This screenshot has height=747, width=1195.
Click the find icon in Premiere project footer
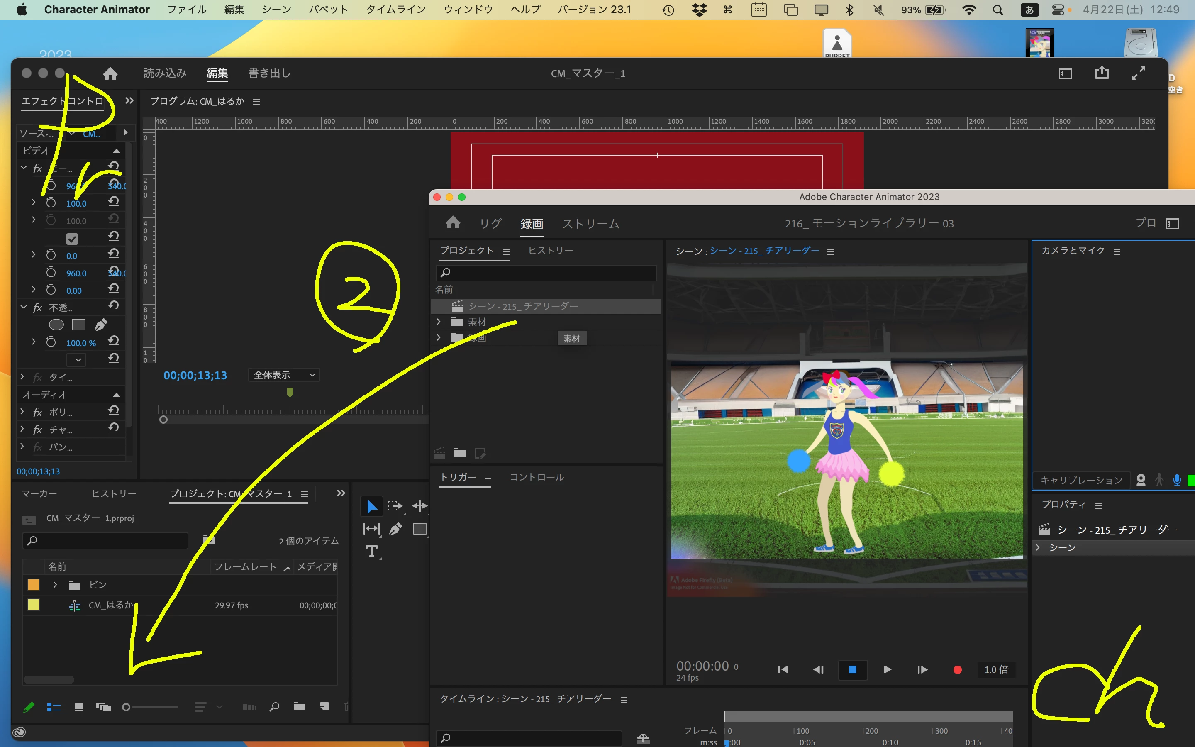275,707
